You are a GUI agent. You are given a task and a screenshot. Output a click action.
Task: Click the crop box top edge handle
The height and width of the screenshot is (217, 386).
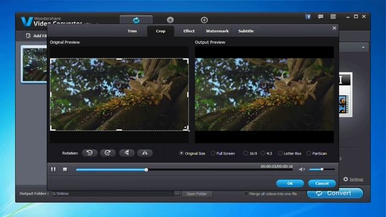click(x=119, y=59)
